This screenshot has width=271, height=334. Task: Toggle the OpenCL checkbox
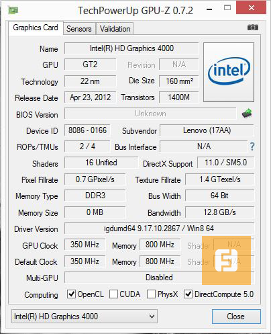click(x=71, y=294)
